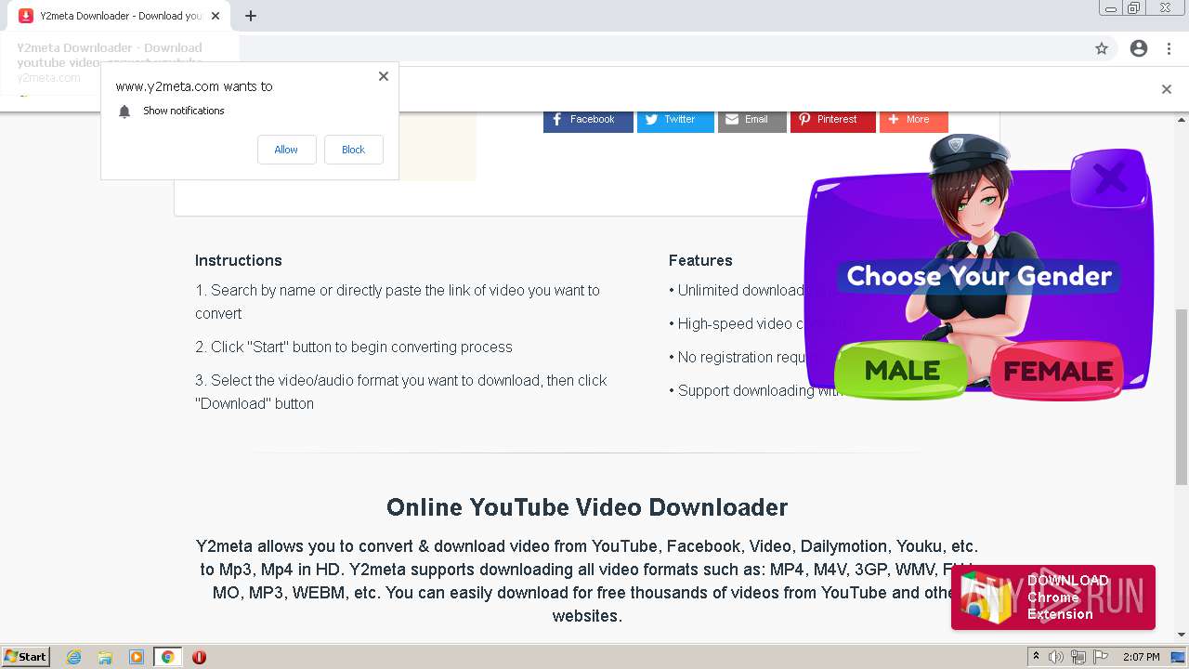This screenshot has height=669, width=1189.
Task: Open the 2:07 PM clock
Action: point(1141,657)
